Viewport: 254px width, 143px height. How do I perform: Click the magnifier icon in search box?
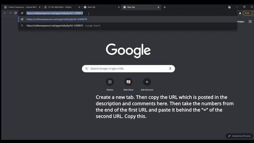87,69
